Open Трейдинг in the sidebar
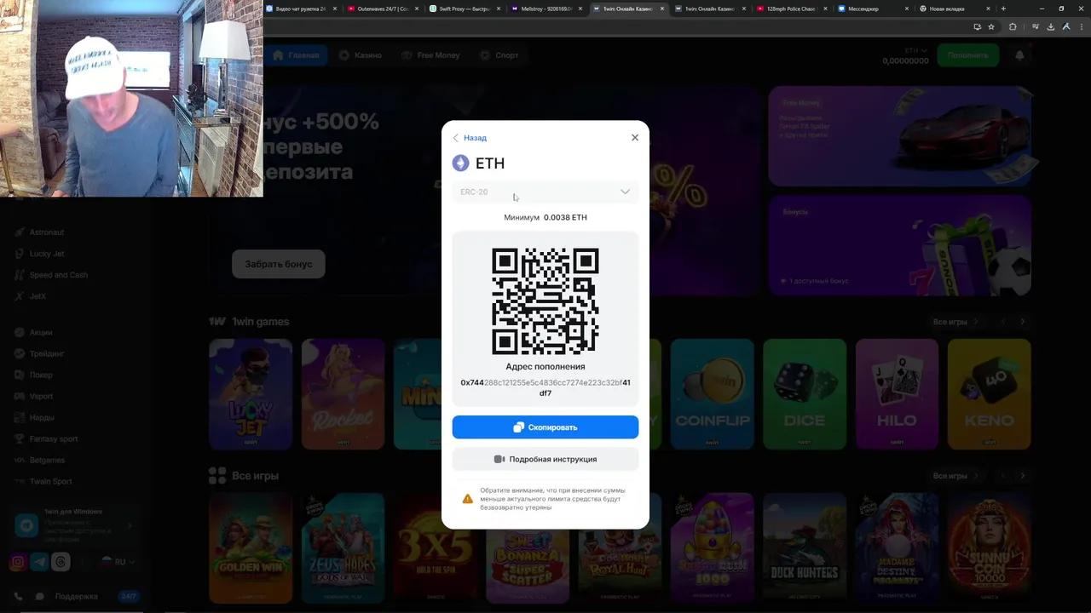 pyautogui.click(x=40, y=353)
